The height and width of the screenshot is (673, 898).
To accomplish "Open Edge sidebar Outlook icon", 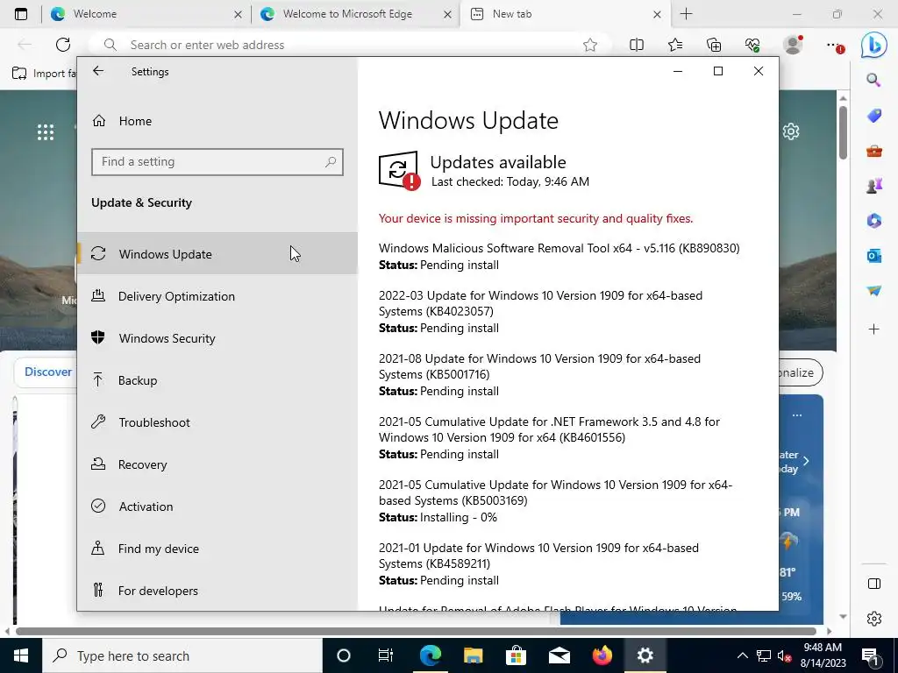I will 874,256.
